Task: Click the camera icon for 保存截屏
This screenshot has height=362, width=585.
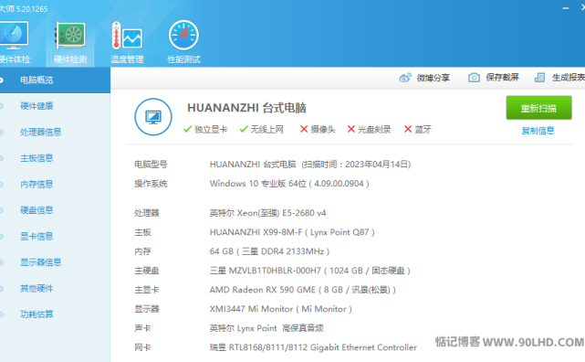Action: click(x=474, y=78)
